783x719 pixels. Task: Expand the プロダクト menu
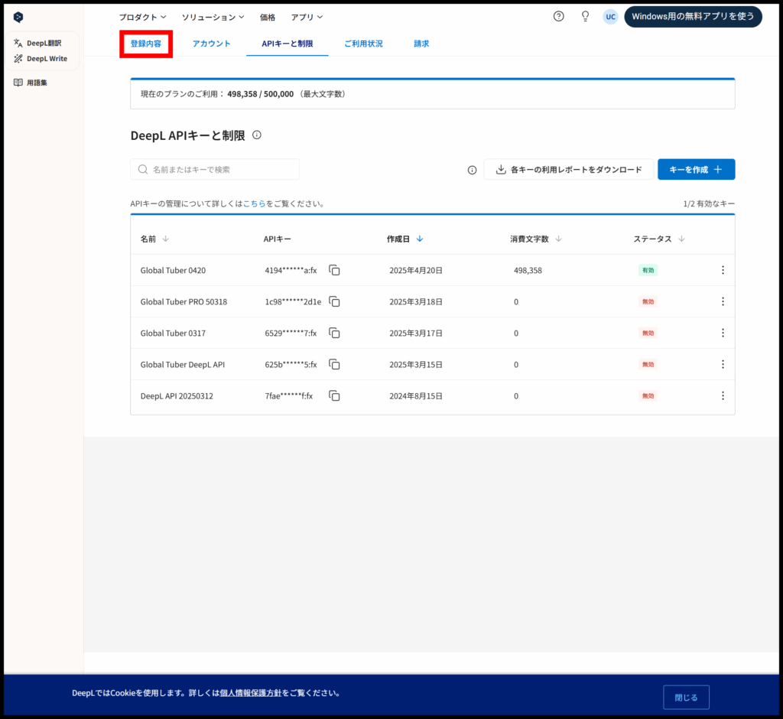click(142, 17)
